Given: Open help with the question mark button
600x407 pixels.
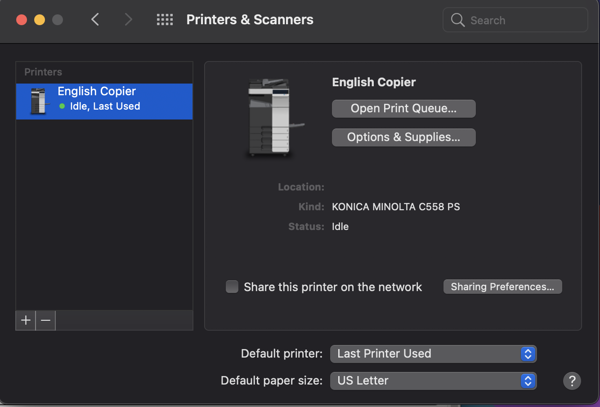Looking at the screenshot, I should 572,381.
